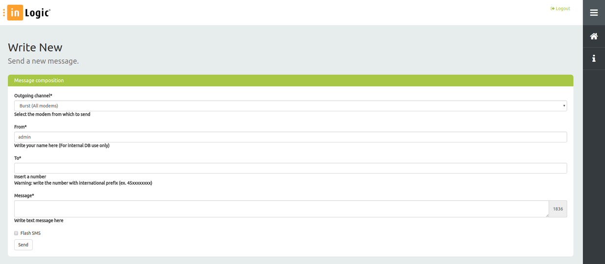This screenshot has height=264, width=605.
Task: Click the 1836 character counter
Action: [558, 209]
